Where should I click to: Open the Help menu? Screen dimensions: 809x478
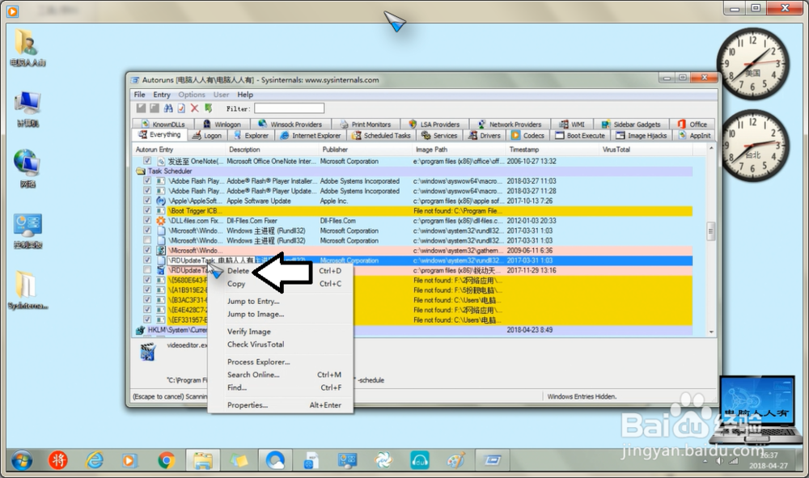[x=245, y=95]
